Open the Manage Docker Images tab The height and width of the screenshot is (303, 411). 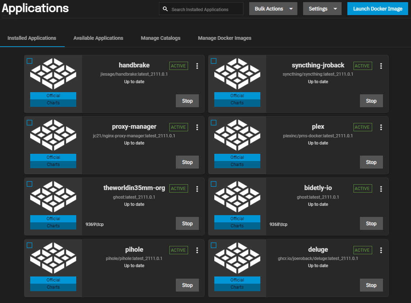coord(225,38)
